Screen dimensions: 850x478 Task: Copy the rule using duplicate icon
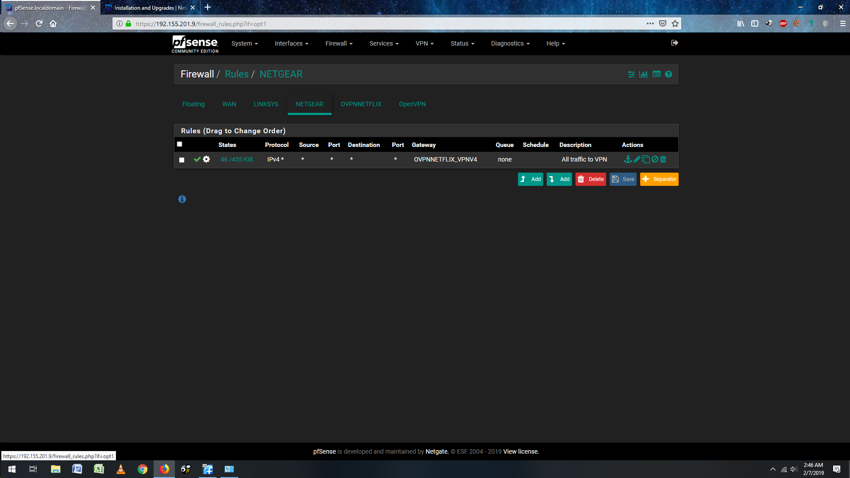[x=646, y=159]
